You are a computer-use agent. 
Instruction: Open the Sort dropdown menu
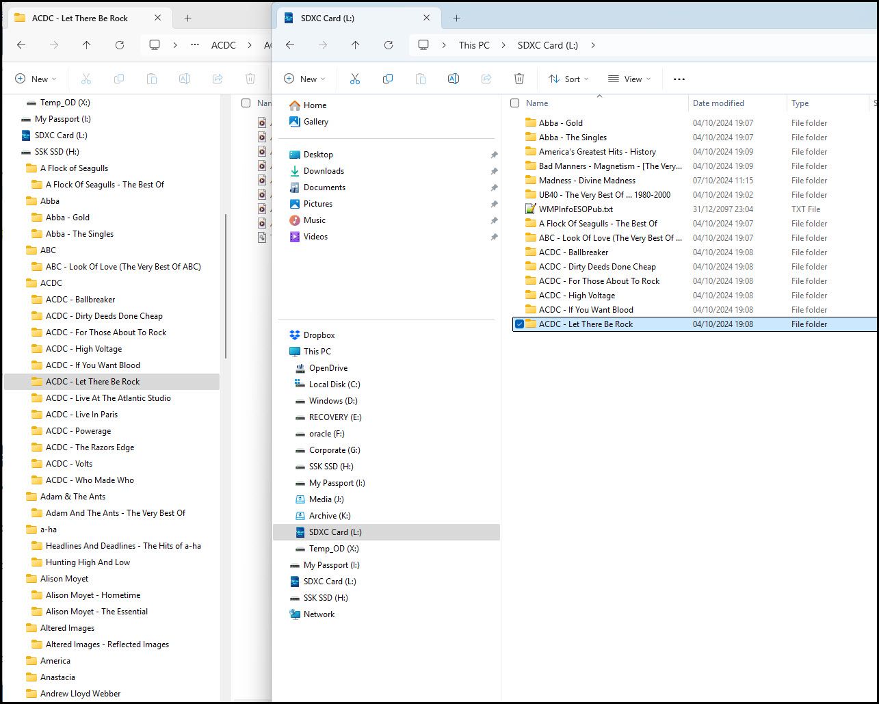pyautogui.click(x=568, y=79)
